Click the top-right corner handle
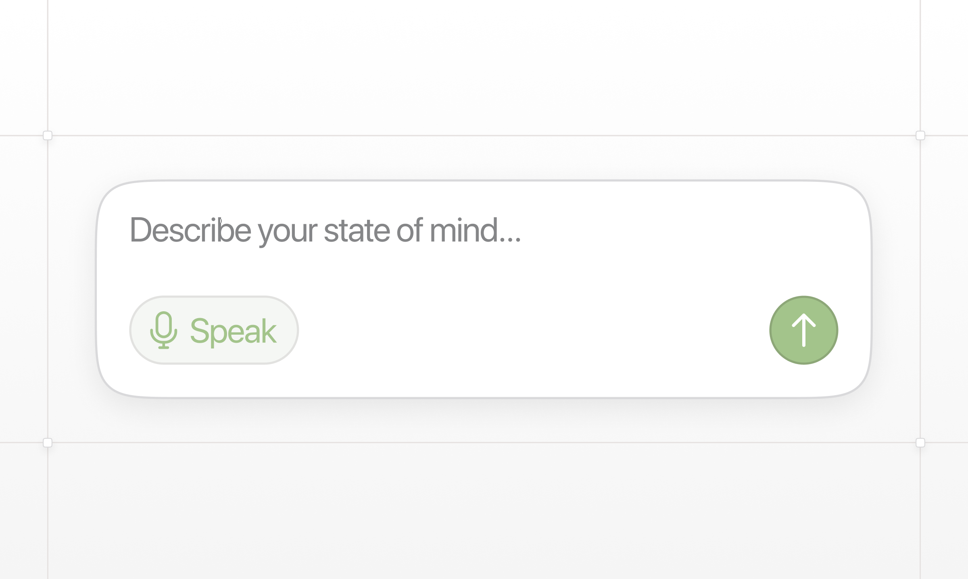Image resolution: width=968 pixels, height=579 pixels. [x=920, y=135]
